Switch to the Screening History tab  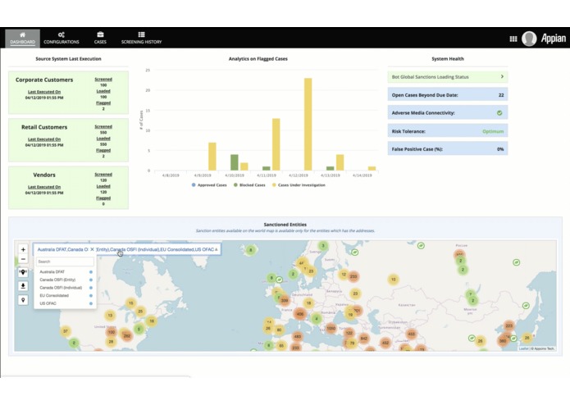coord(141,39)
